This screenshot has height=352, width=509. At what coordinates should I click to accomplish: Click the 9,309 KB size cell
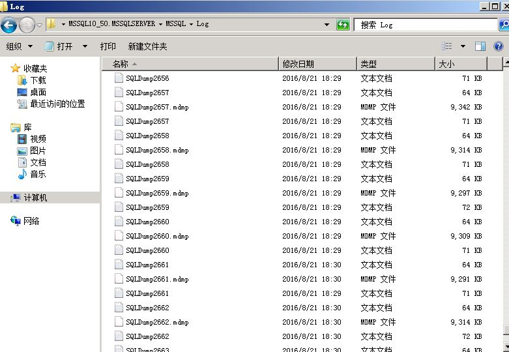click(466, 236)
